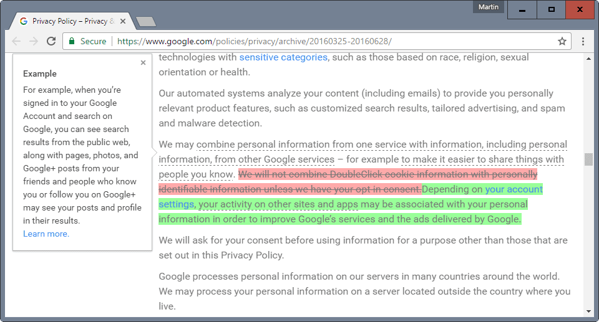Click scrollbar down arrow
Viewport: 599px width, 322px height.
coord(588,311)
